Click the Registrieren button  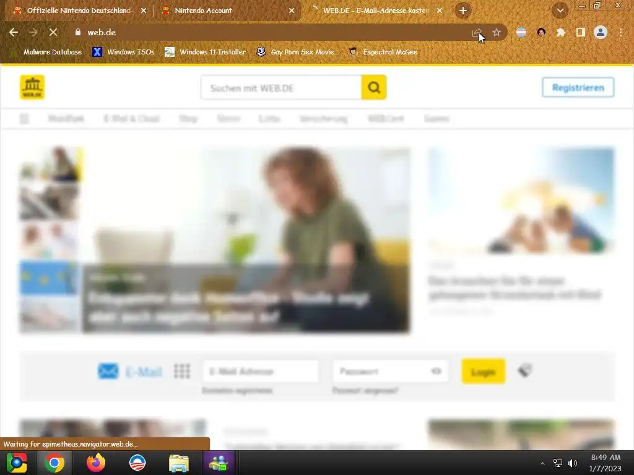(578, 87)
